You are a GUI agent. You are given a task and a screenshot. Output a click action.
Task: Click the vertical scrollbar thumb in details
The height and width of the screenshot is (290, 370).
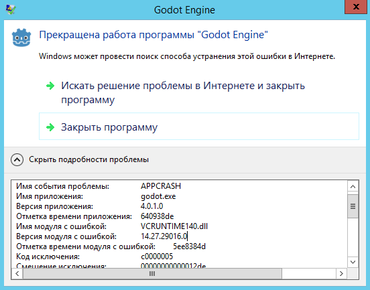point(353,206)
